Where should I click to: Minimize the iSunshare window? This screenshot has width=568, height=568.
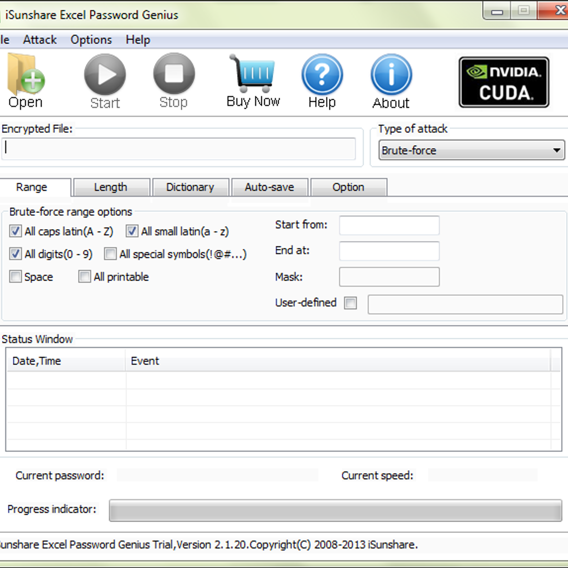pyautogui.click(x=497, y=11)
